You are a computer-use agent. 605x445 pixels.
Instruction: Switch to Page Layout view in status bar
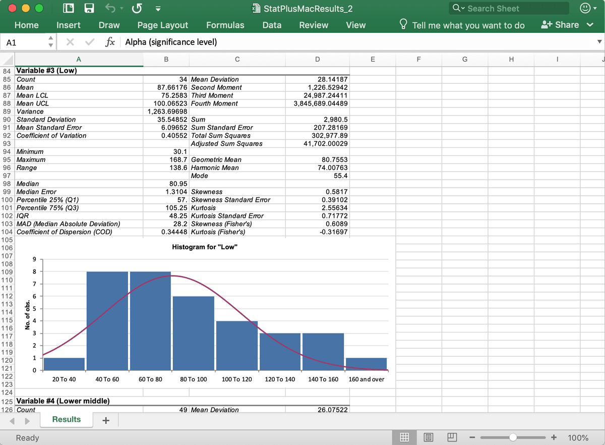pos(428,437)
